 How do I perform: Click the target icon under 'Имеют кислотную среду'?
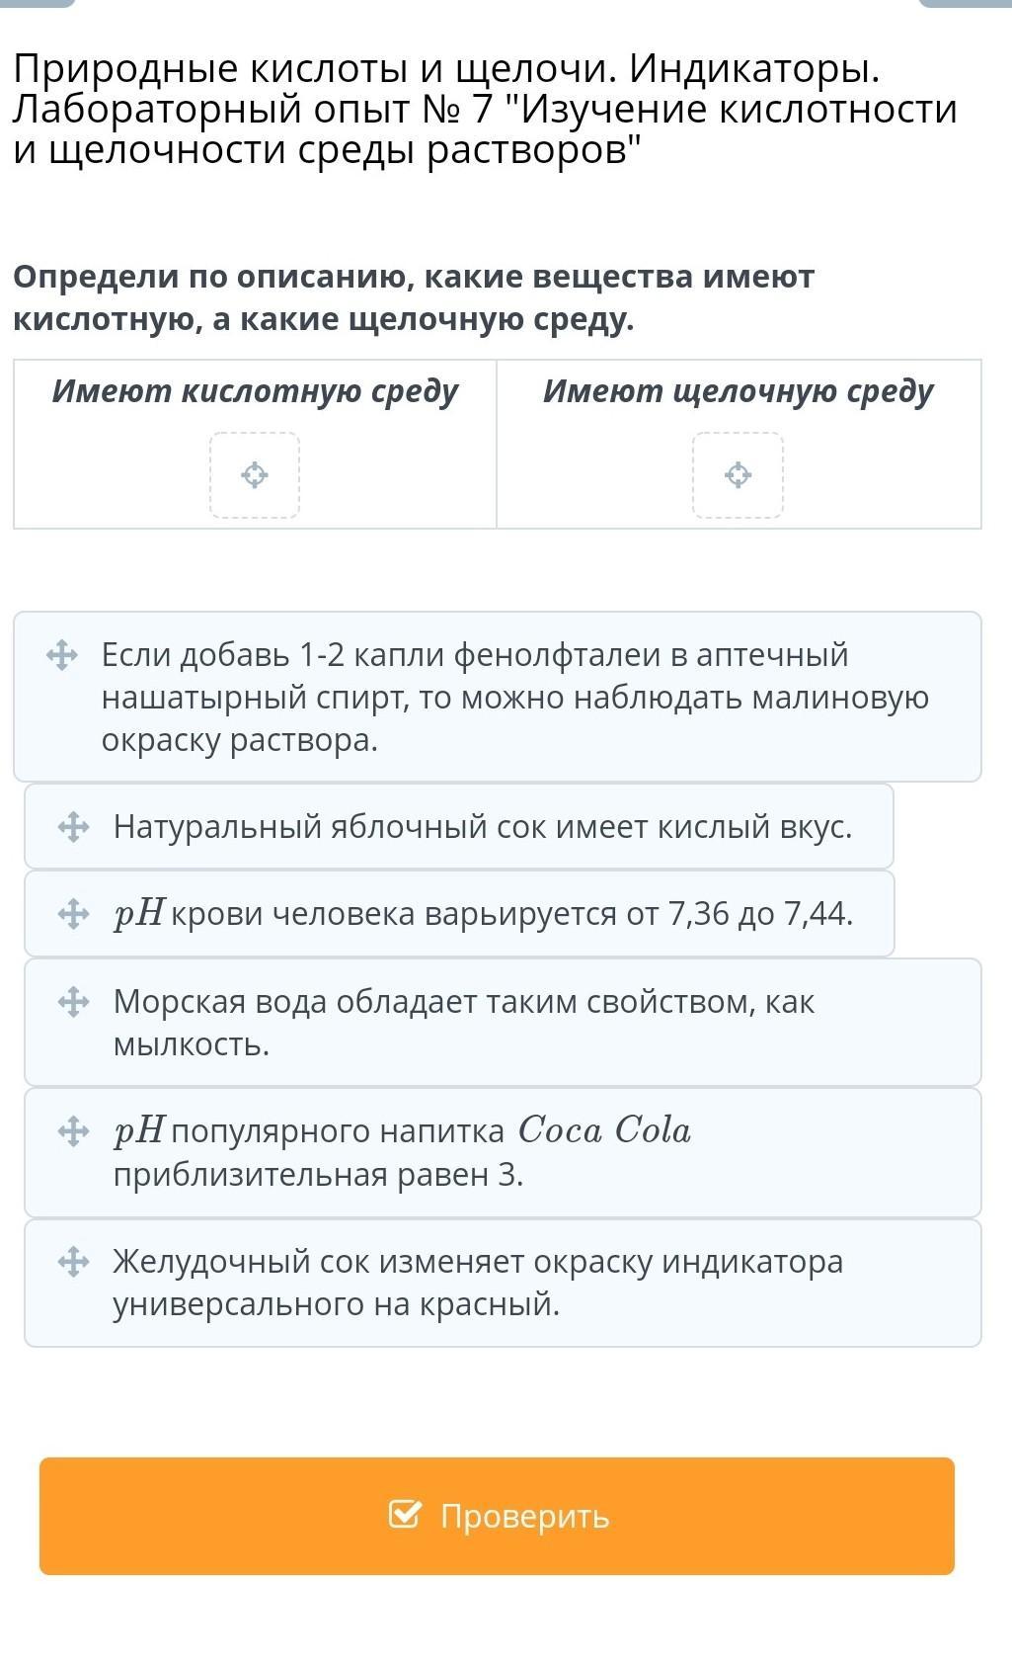pyautogui.click(x=255, y=475)
